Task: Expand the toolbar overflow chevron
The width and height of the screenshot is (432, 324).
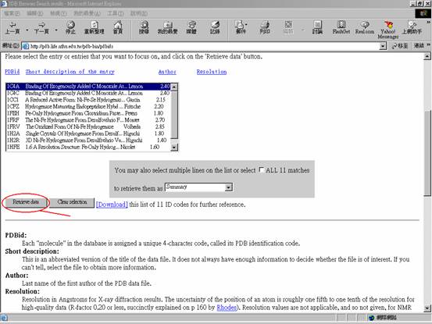Action: (x=428, y=23)
